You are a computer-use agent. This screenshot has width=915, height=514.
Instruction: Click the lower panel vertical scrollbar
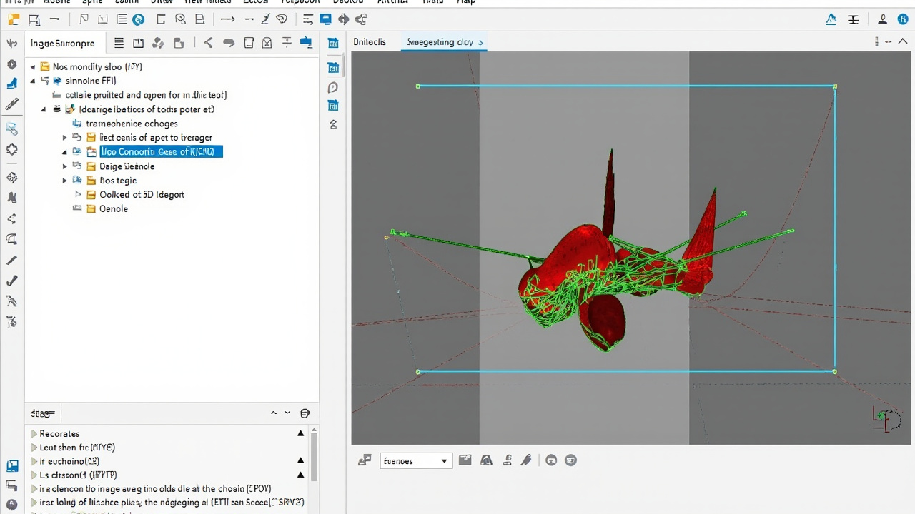click(314, 457)
